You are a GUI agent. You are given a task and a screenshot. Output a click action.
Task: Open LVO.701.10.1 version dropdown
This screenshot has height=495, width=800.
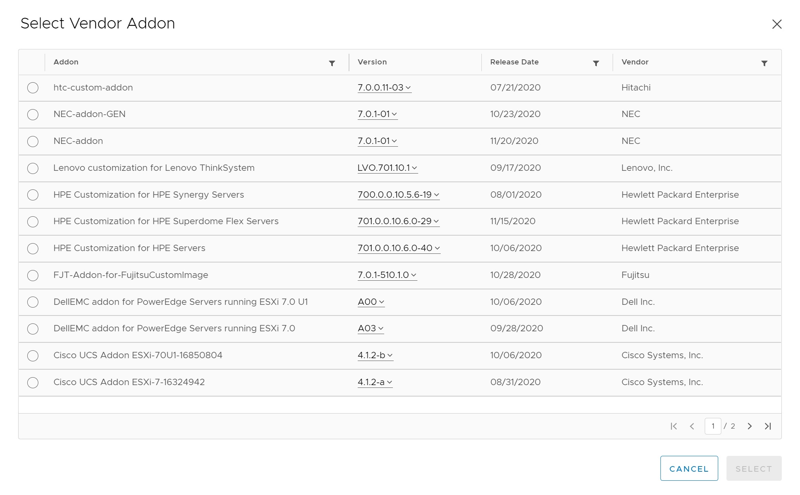[x=387, y=168]
